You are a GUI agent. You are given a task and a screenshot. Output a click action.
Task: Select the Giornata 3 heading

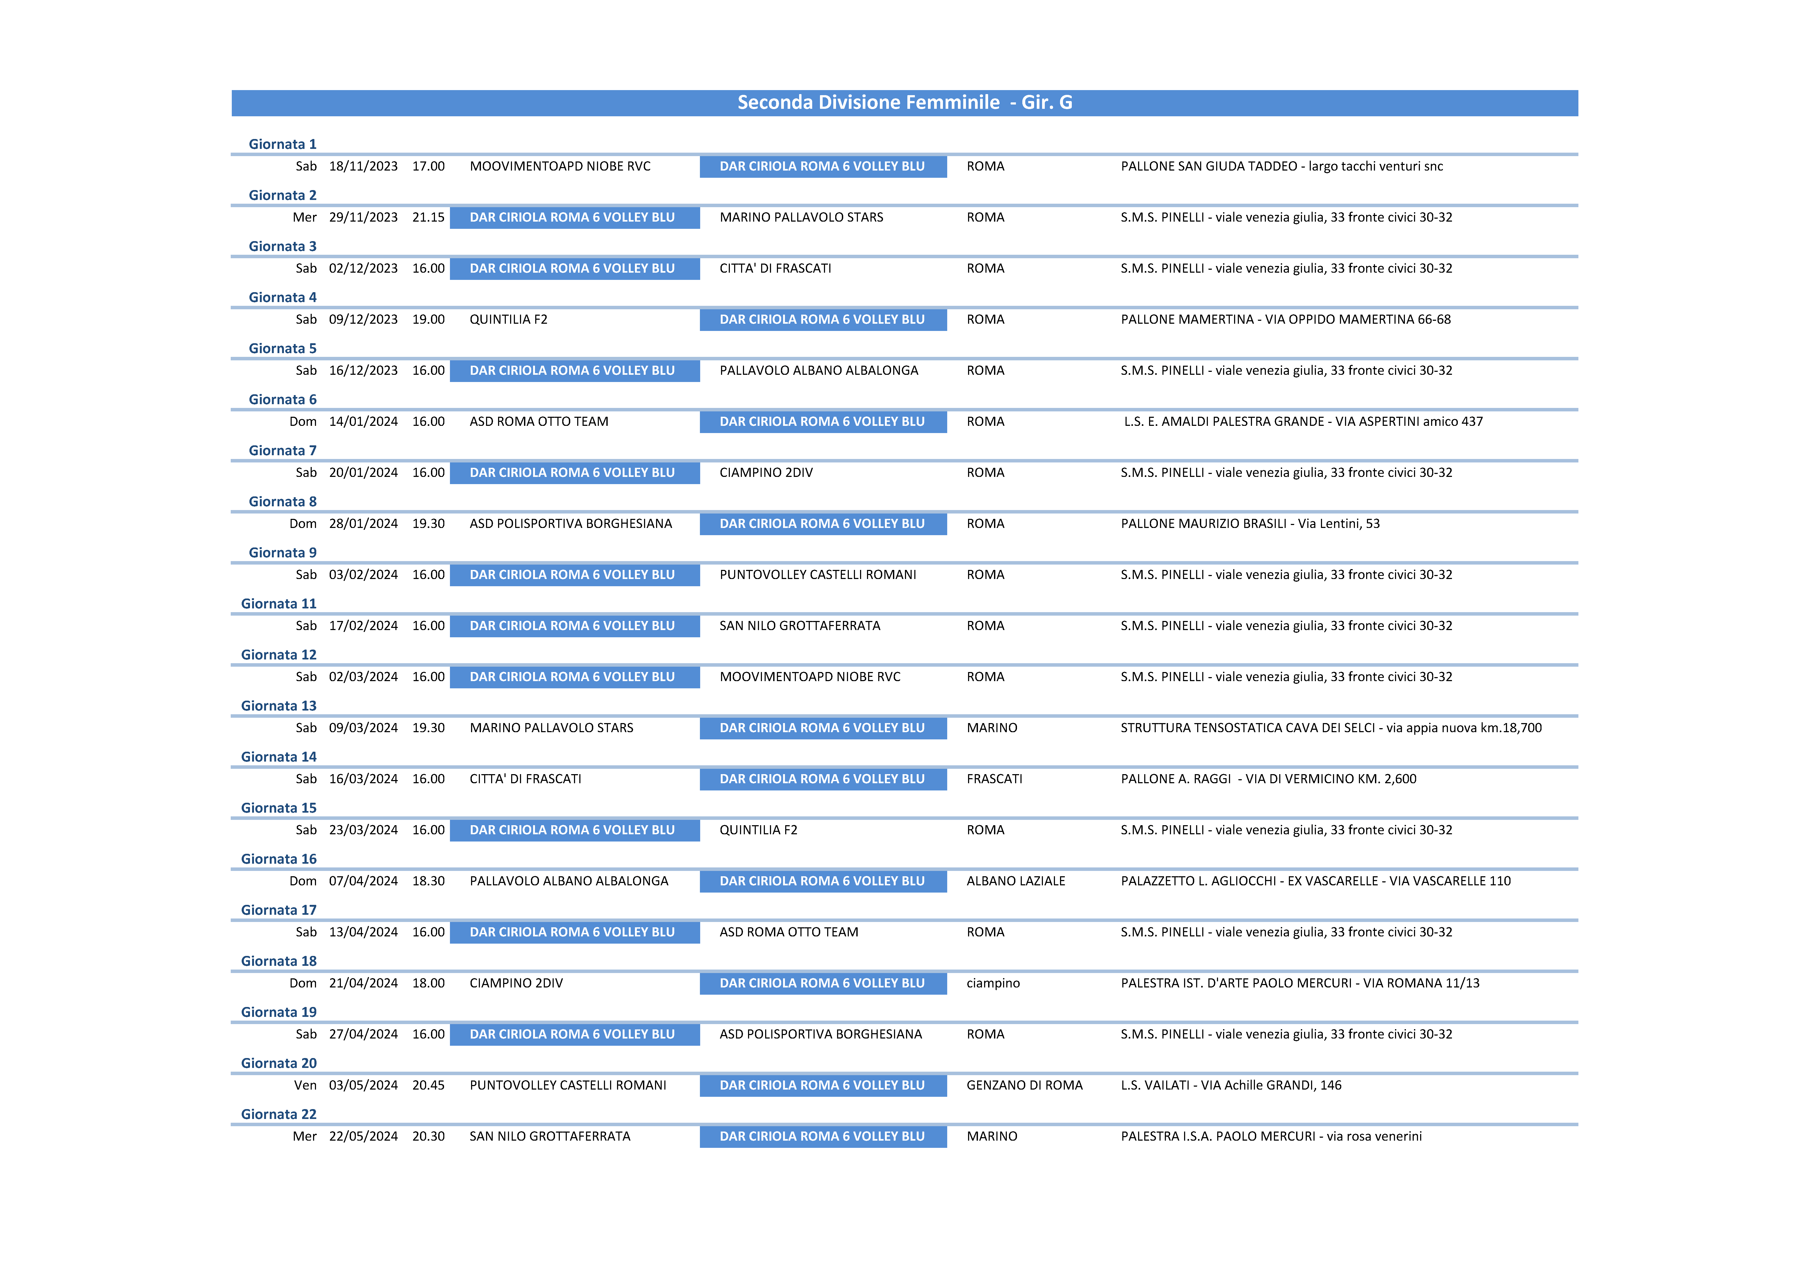coord(282,247)
